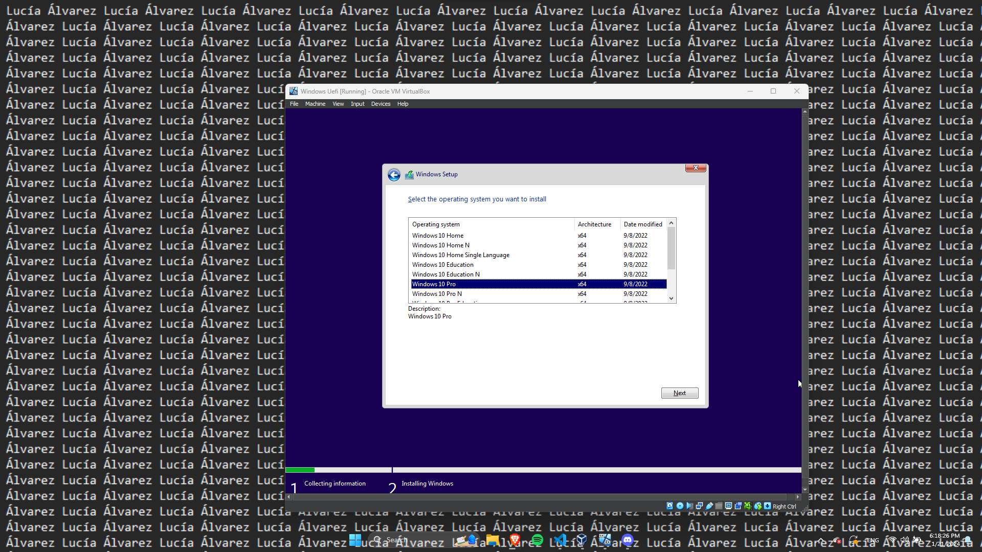Click the optical disk status icon

click(680, 506)
